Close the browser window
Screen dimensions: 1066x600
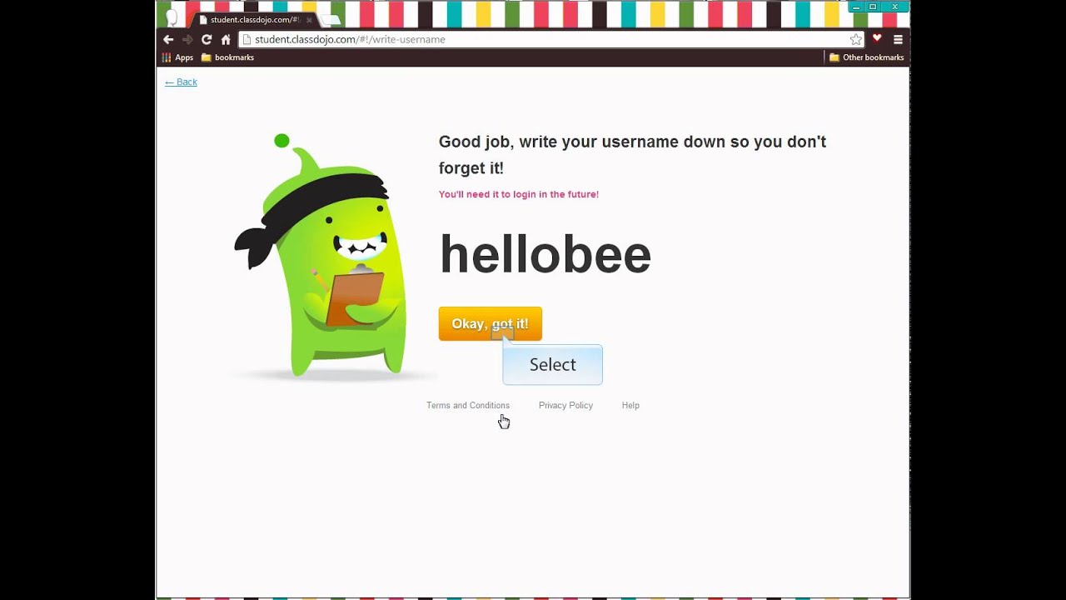[895, 7]
